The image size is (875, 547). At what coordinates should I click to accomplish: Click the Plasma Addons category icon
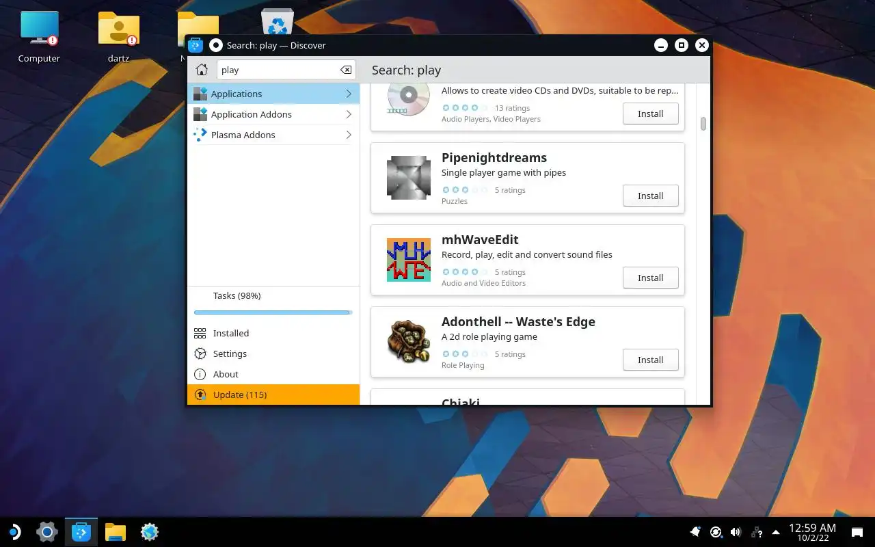tap(200, 135)
